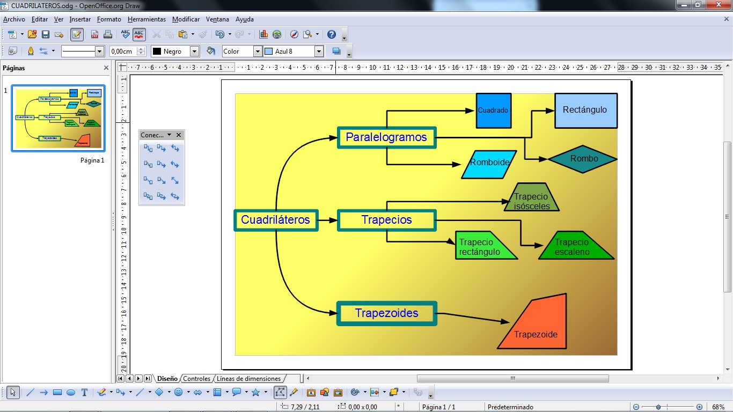733x412 pixels.
Task: Choose standard connector with arrows at both ends
Action: (175, 148)
